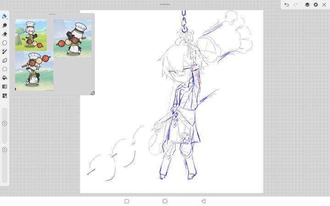Click the reference panel top drag bar
Screen dimensions: 330x206
coord(52,14)
